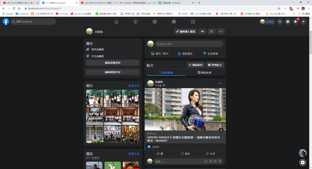The image size is (312, 169).
Task: Open the Google bookmark in bookmarks bar
Action: tap(7, 14)
